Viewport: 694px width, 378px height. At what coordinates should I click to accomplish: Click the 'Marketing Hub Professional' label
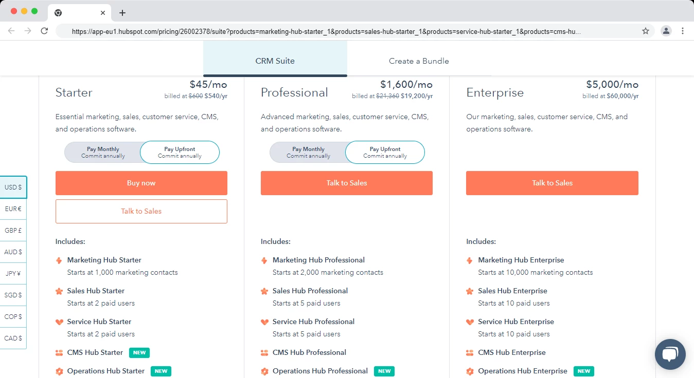(318, 260)
